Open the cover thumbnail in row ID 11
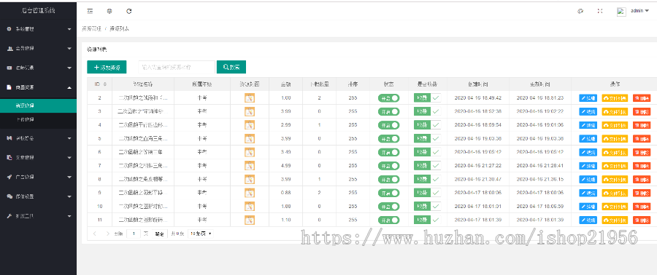Viewport: 657px width, 275px height. [250, 220]
